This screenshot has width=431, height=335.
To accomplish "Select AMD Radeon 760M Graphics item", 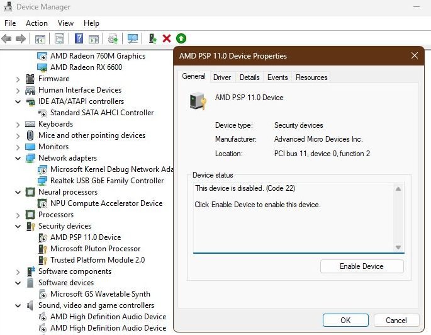I will click(98, 56).
